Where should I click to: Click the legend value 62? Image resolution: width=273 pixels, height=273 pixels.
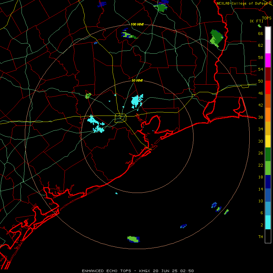point(261,45)
